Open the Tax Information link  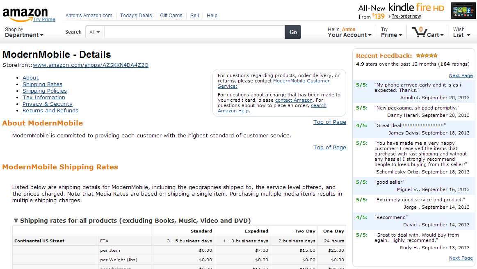[x=44, y=97]
